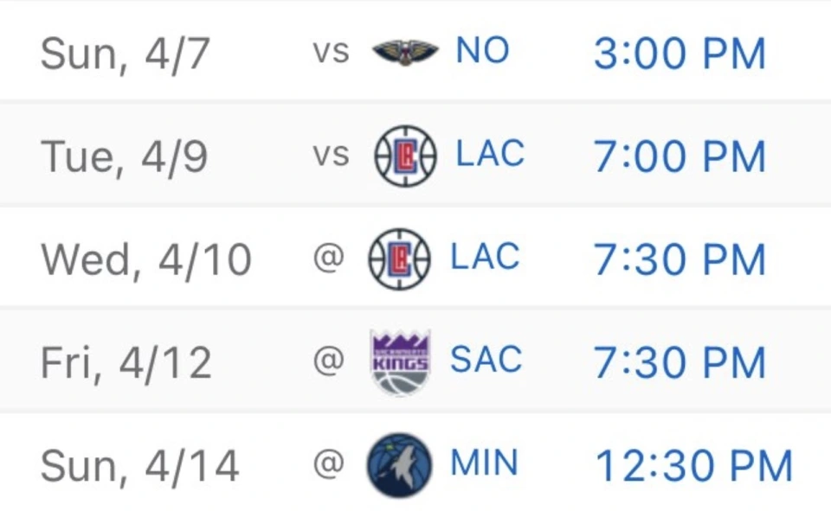Select the 12:30 PM game time
Image resolution: width=831 pixels, height=511 pixels.
point(694,466)
